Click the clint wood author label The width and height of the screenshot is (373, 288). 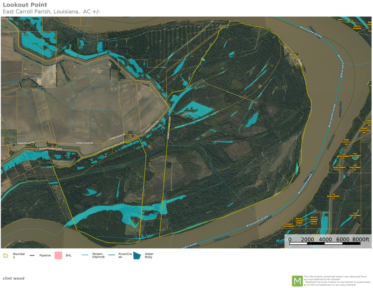point(13,278)
